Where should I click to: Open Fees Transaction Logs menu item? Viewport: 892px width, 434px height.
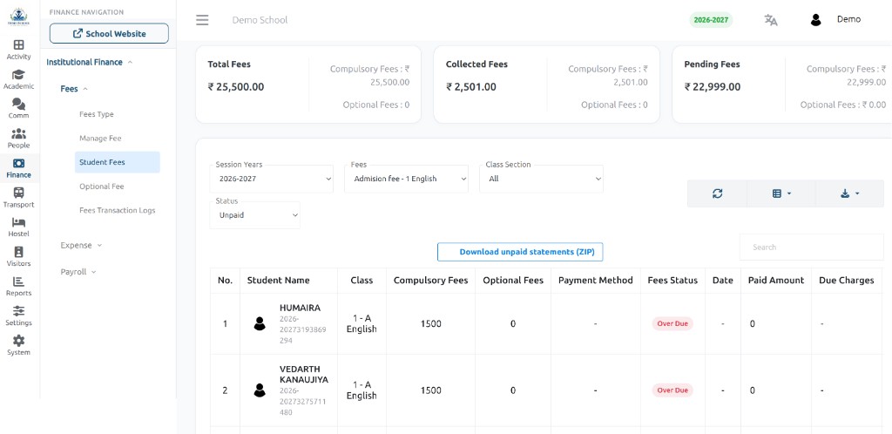tap(118, 210)
